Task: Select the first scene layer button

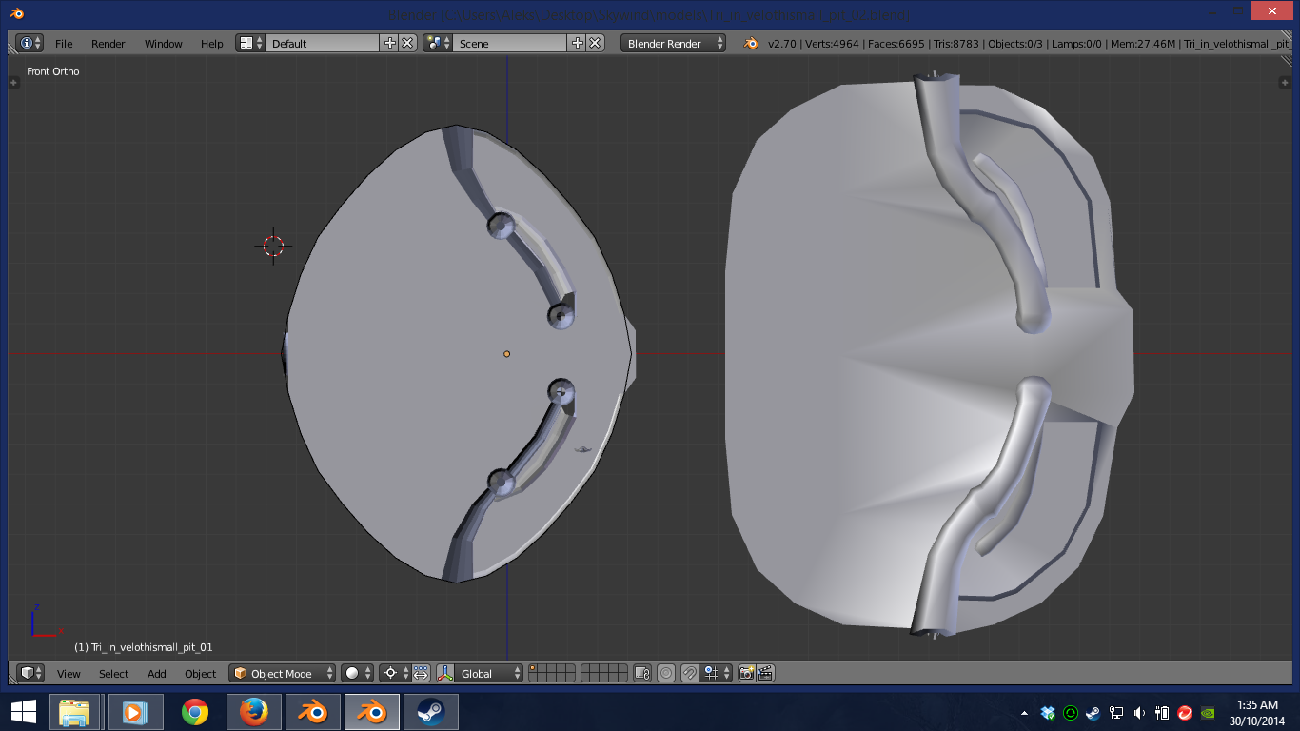Action: [x=533, y=668]
